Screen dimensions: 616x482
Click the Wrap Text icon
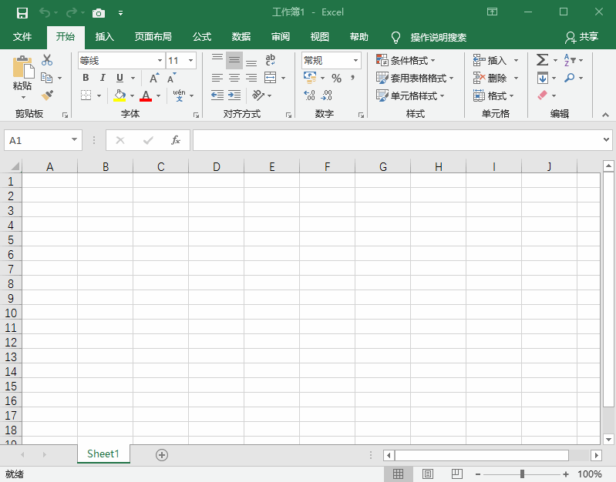coord(271,60)
